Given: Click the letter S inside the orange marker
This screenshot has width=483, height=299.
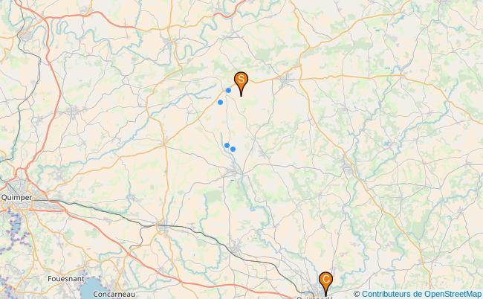Looking at the screenshot, I should tap(241, 79).
